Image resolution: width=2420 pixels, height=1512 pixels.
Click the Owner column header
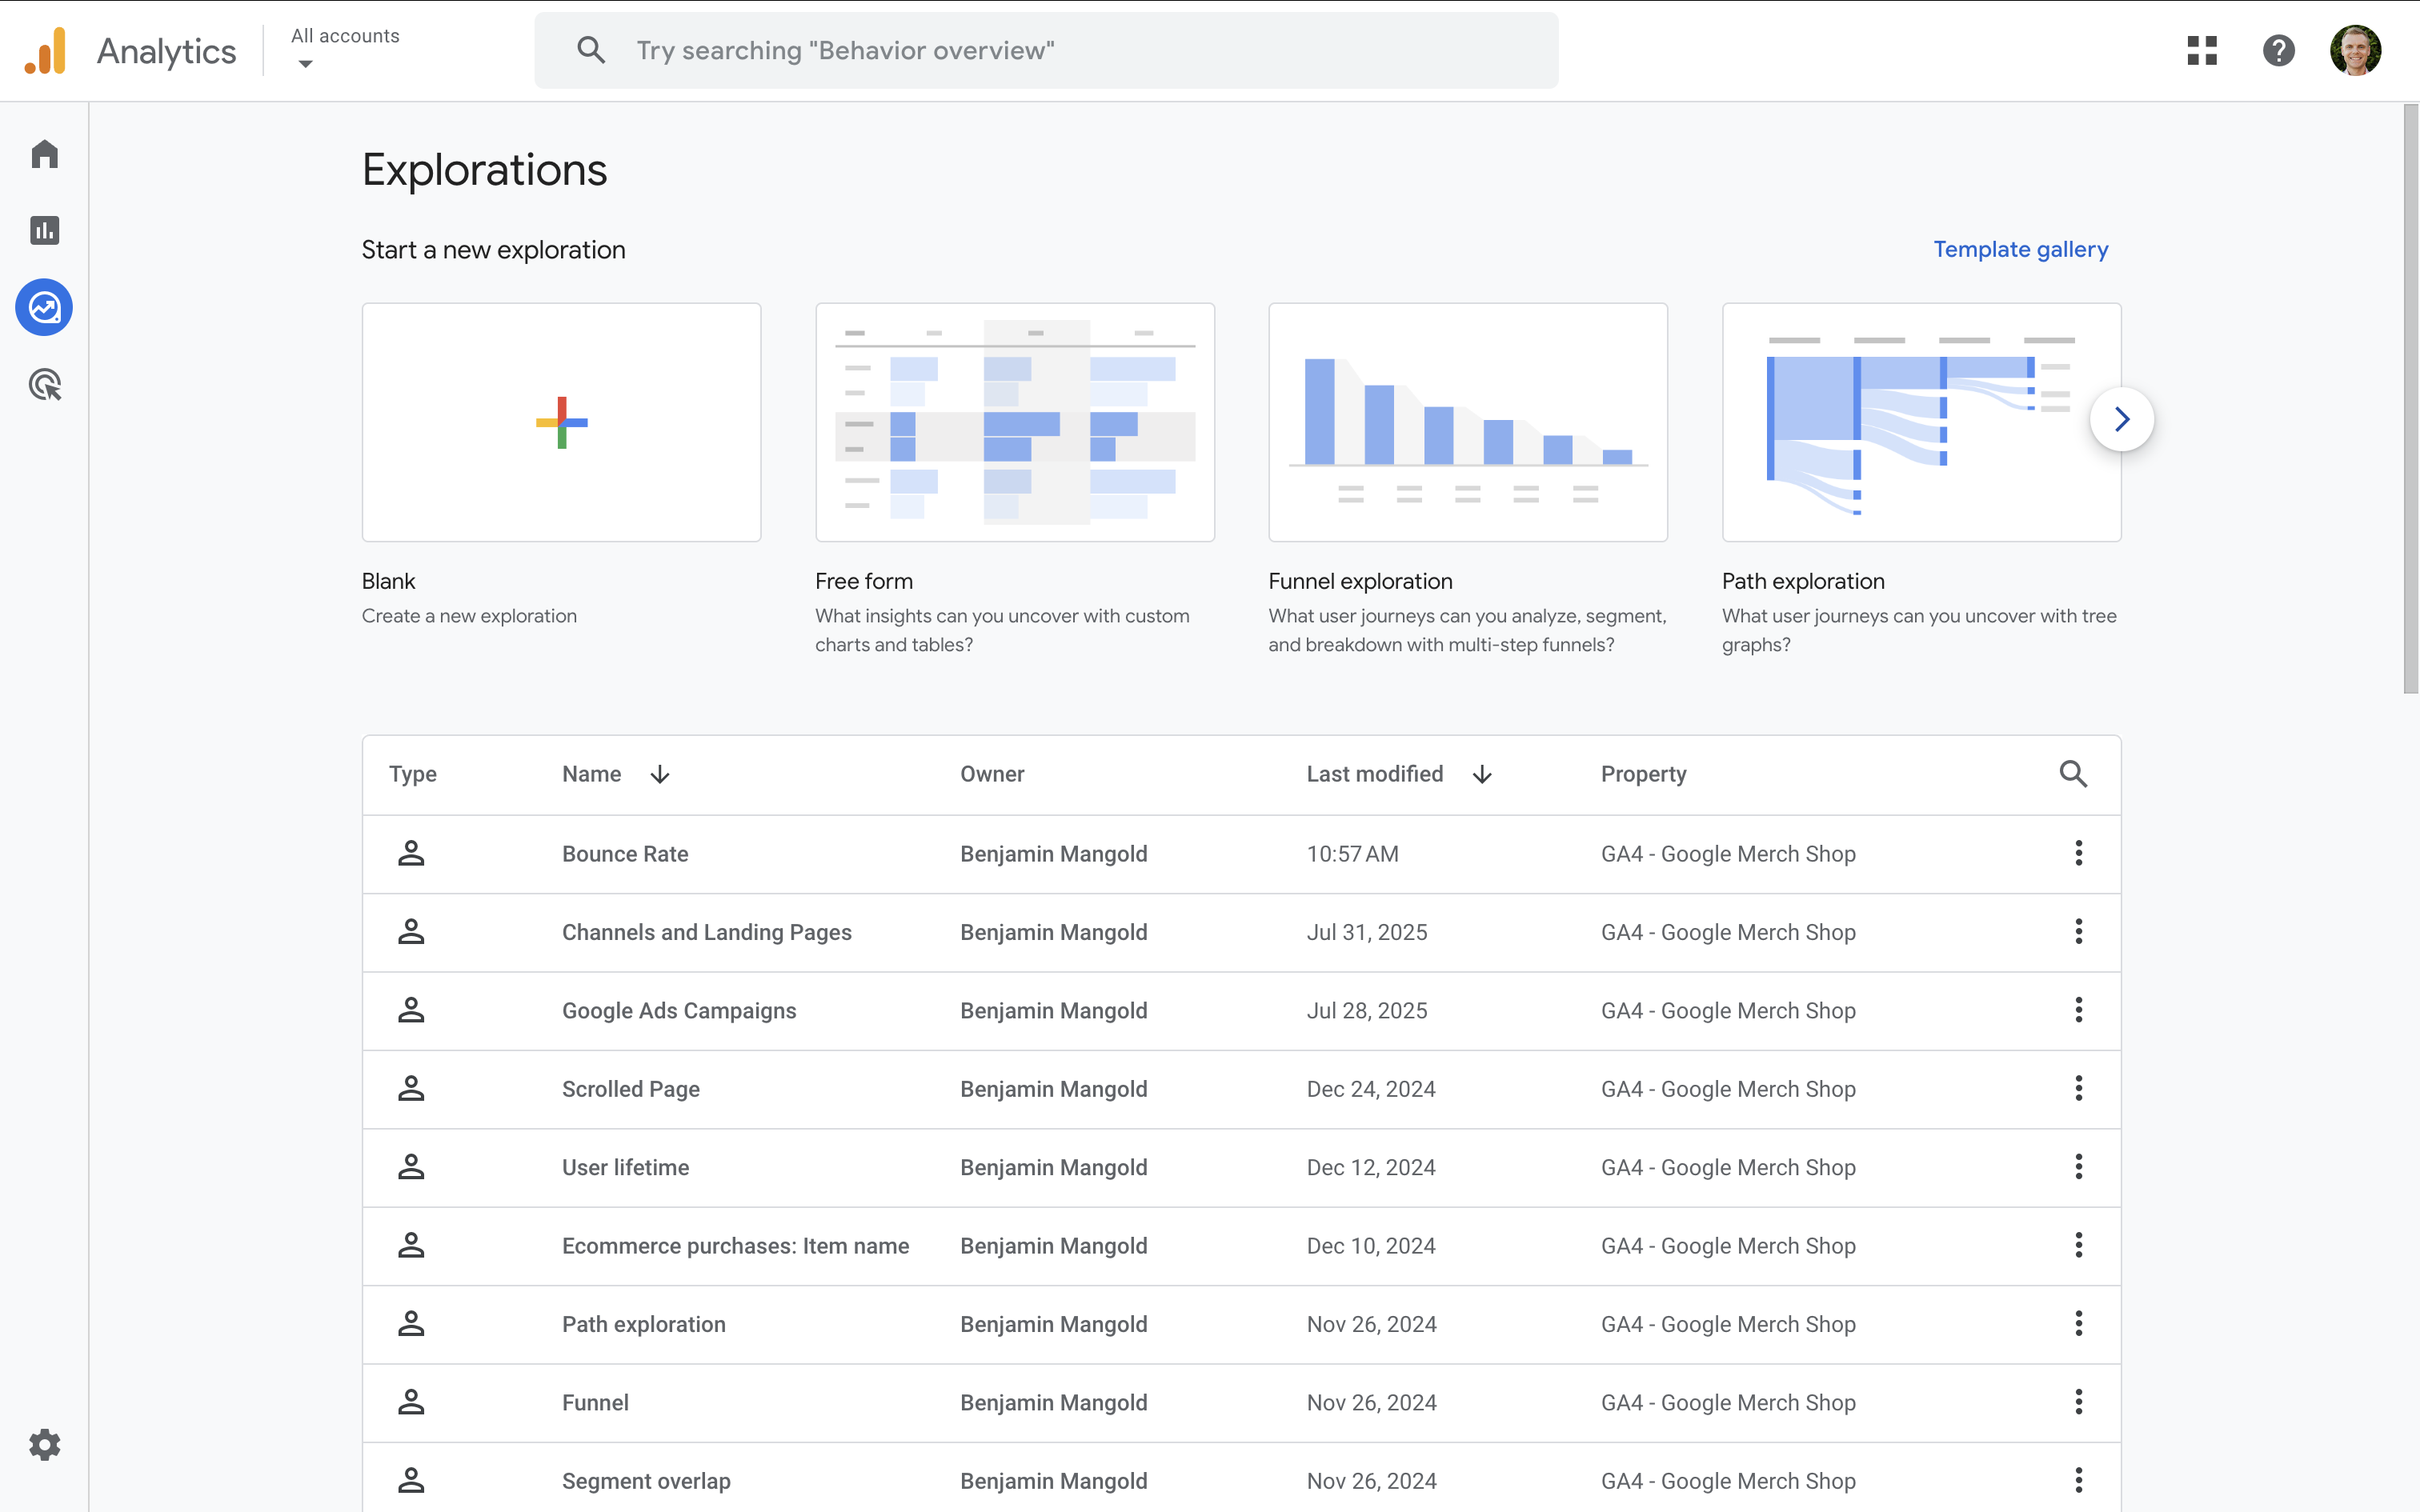click(x=992, y=774)
